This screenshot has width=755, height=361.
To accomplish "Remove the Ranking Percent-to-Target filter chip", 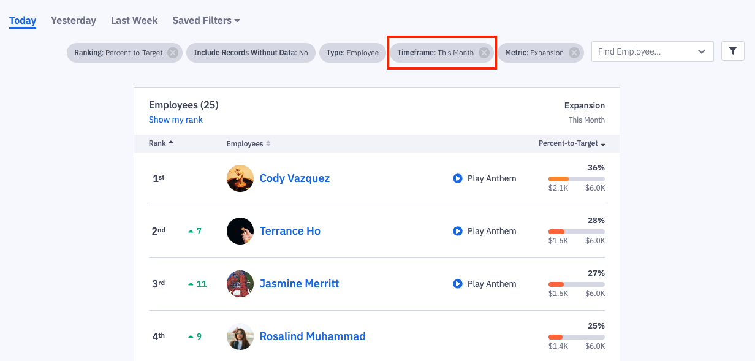I will 173,53.
